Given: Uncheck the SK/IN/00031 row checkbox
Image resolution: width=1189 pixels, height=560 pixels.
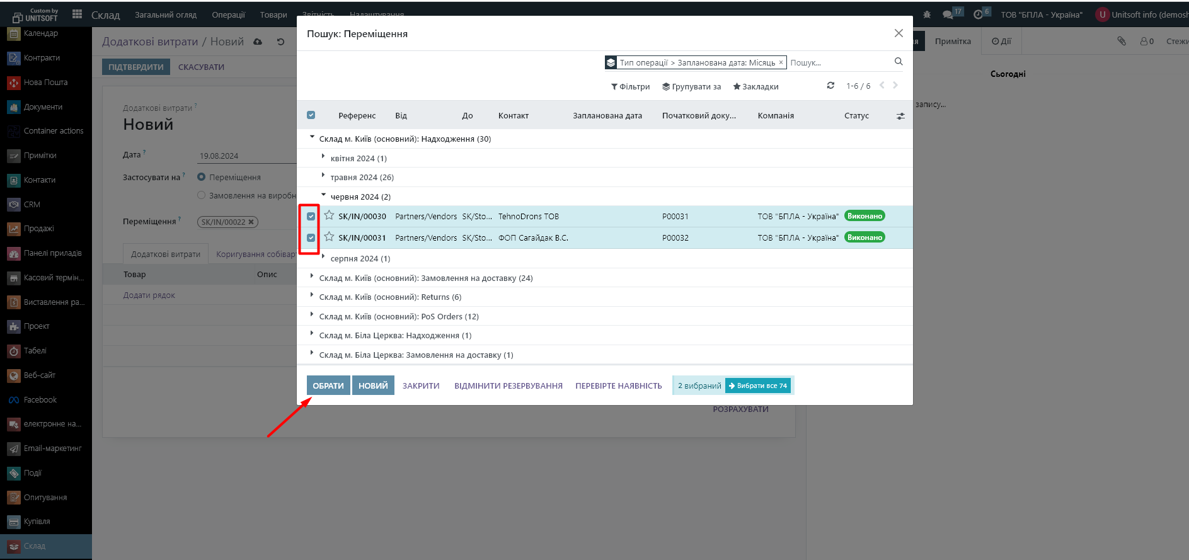Looking at the screenshot, I should coord(311,237).
